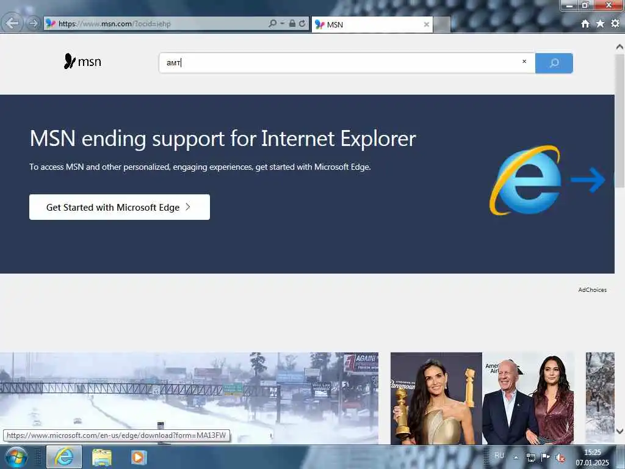Click the address bar URL text
The height and width of the screenshot is (469, 625).
tap(114, 24)
